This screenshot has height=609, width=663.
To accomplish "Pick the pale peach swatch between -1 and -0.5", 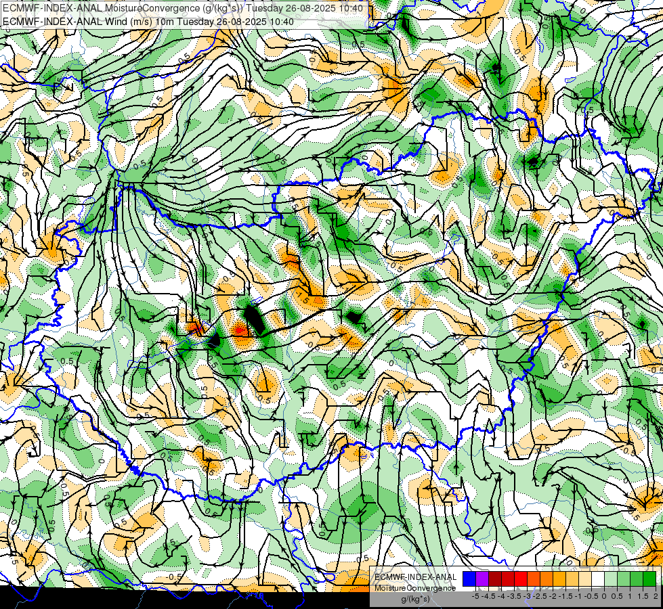I will (585, 579).
